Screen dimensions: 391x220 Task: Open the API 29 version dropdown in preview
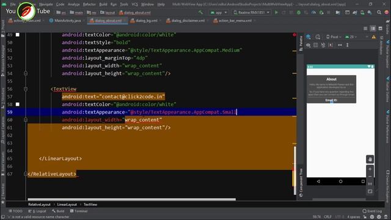351,37
